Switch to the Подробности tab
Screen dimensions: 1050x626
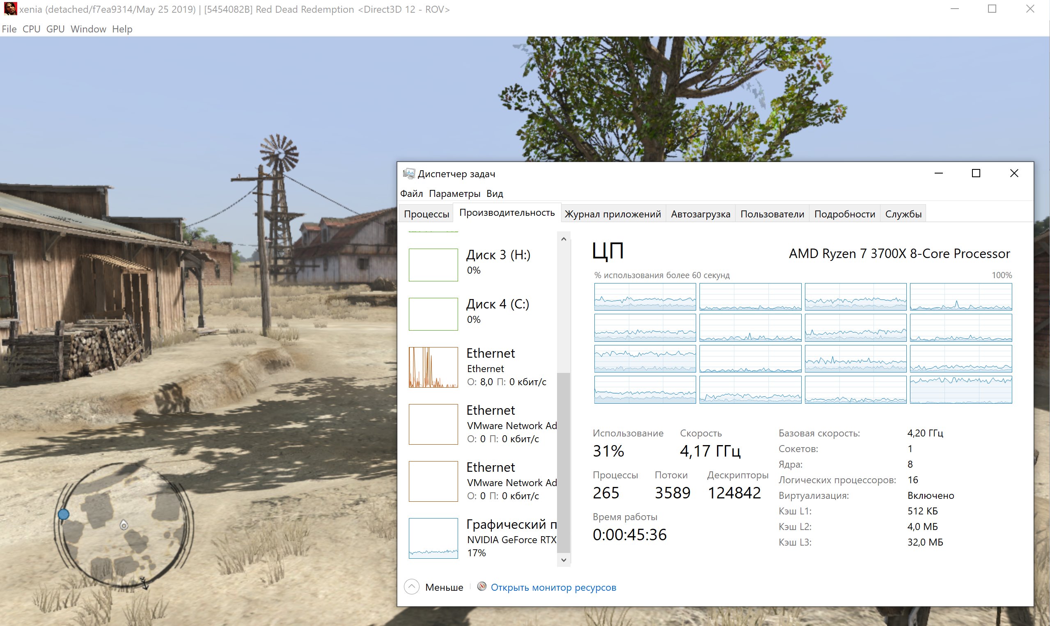pos(844,214)
